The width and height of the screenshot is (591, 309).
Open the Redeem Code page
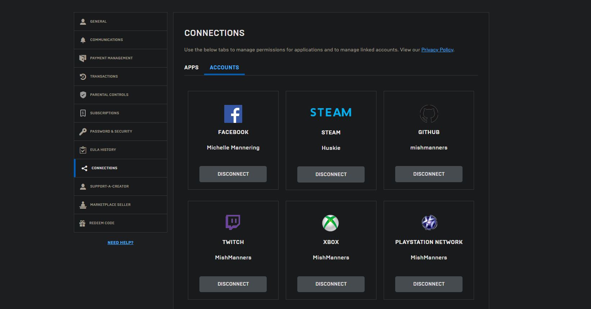pyautogui.click(x=121, y=223)
